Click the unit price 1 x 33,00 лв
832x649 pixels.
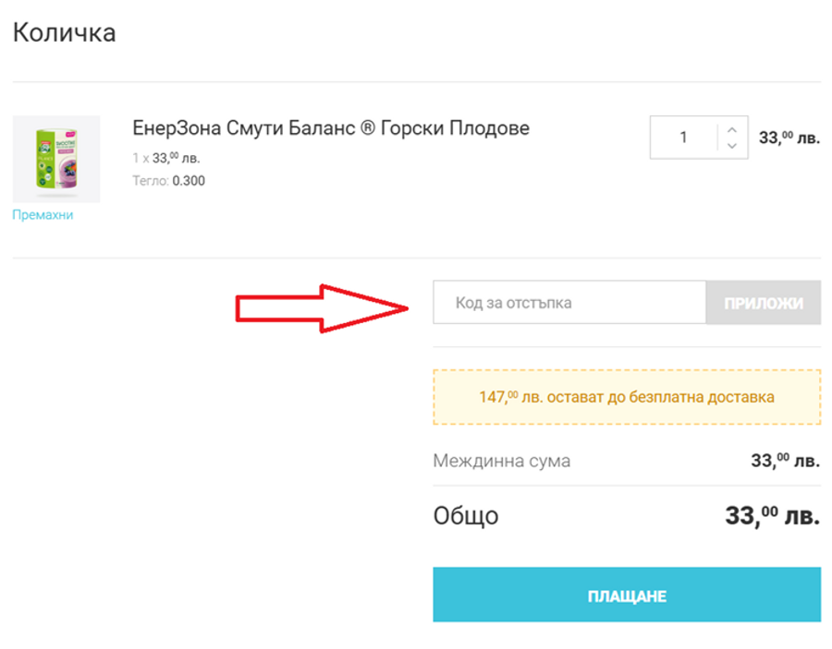165,157
